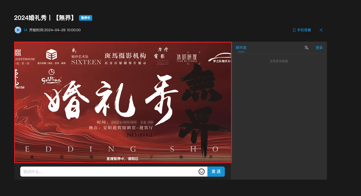Click the phone icon for 手机观看
The height and width of the screenshot is (196, 361).
294,30
